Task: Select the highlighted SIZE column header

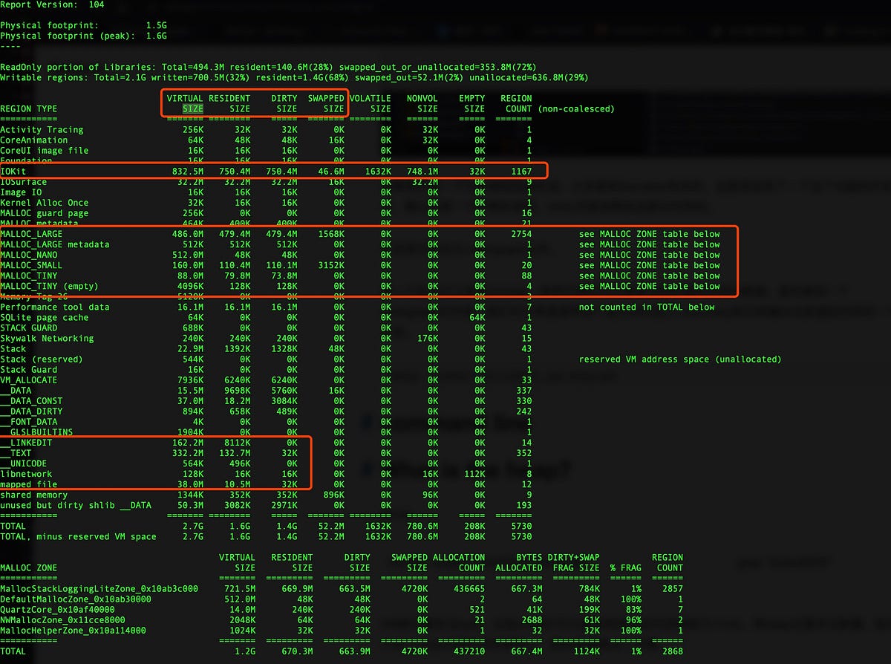Action: click(x=194, y=108)
